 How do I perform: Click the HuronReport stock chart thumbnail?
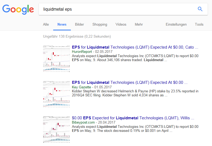pos(56,58)
